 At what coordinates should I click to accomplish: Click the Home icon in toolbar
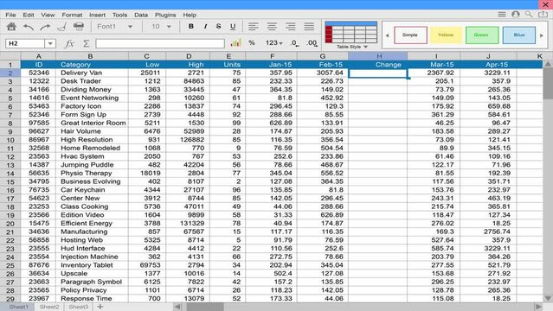11,27
